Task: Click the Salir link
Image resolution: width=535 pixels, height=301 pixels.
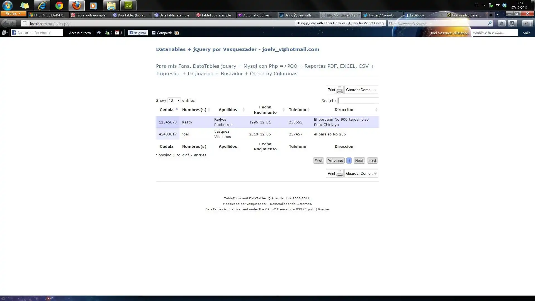Action: point(526,33)
